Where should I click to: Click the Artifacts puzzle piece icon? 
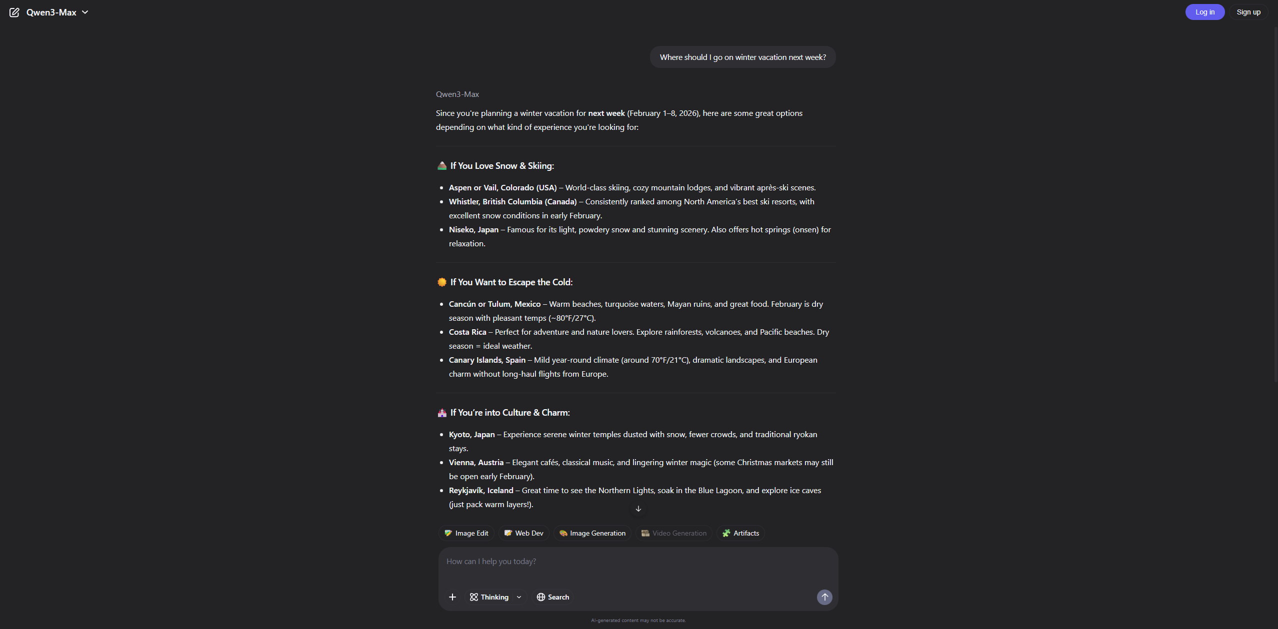click(726, 533)
